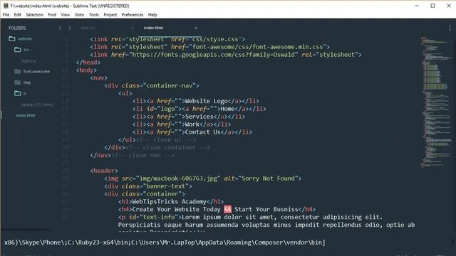
Task: Open the View menu
Action: tap(65, 15)
